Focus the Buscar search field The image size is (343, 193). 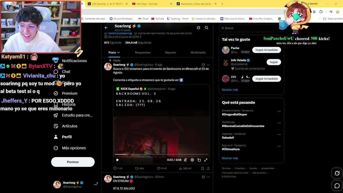251,28
